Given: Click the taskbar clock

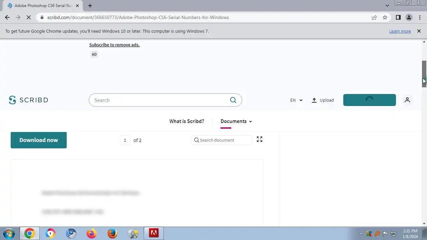Looking at the screenshot, I should 410,233.
